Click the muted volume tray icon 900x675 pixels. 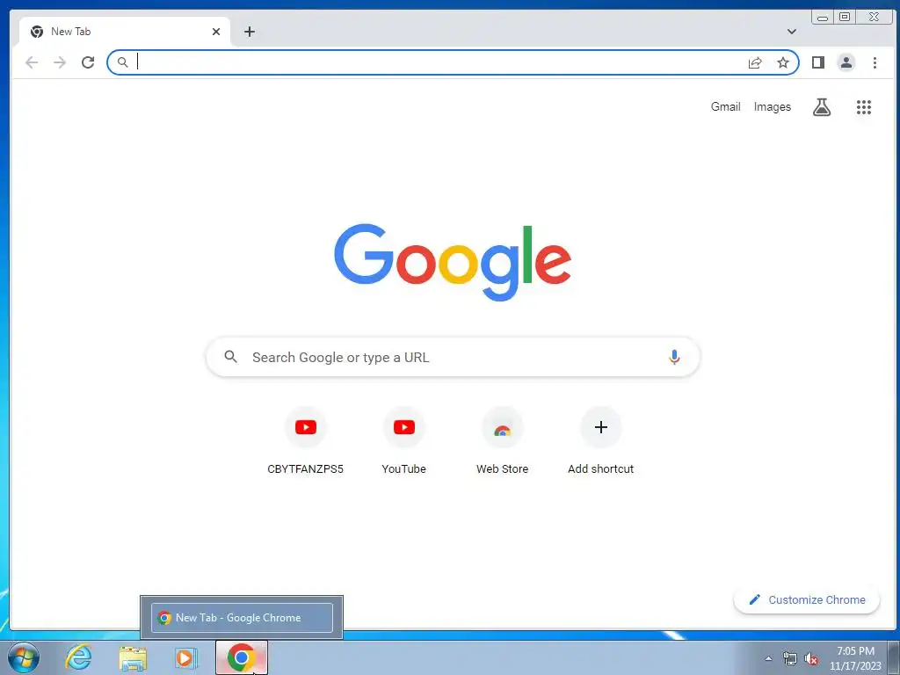[811, 658]
